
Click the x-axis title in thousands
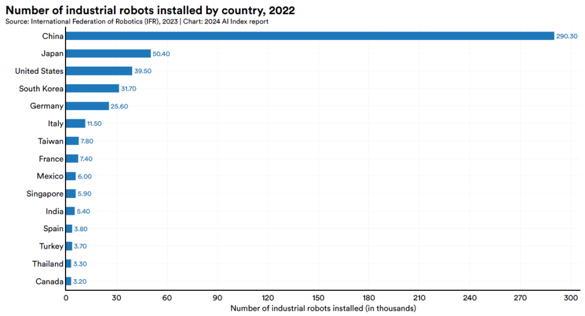[x=323, y=308]
